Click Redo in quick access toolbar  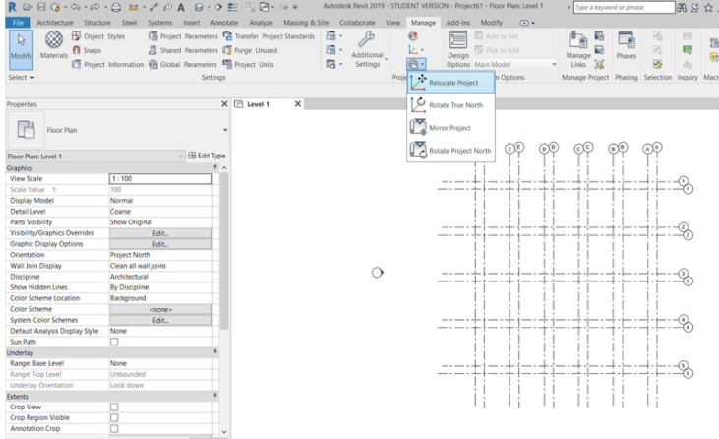point(95,7)
